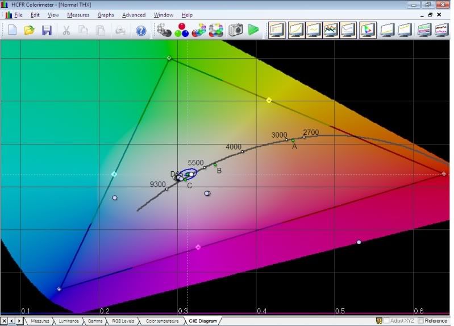Switch to the RGB Levels tab
The width and height of the screenshot is (454, 326).
pyautogui.click(x=123, y=321)
